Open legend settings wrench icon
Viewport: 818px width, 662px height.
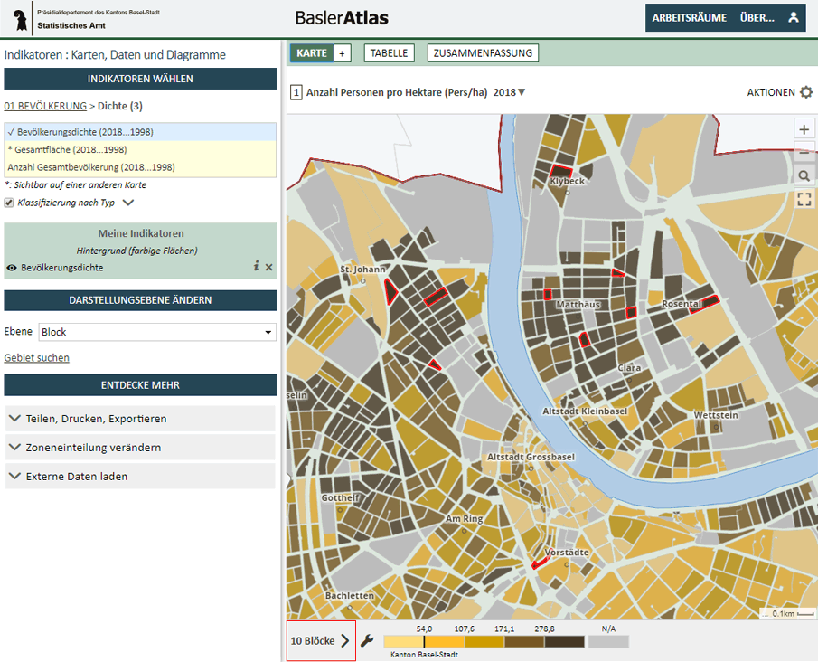point(367,640)
